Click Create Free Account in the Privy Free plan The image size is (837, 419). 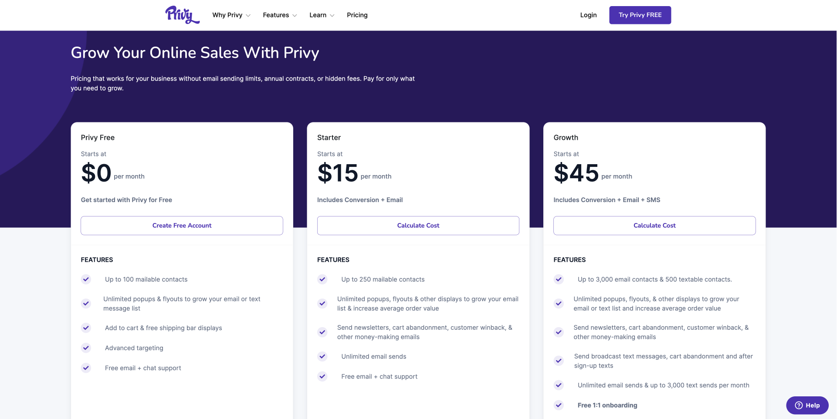point(182,226)
